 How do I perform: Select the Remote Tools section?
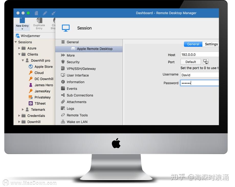pyautogui.click(x=77, y=115)
